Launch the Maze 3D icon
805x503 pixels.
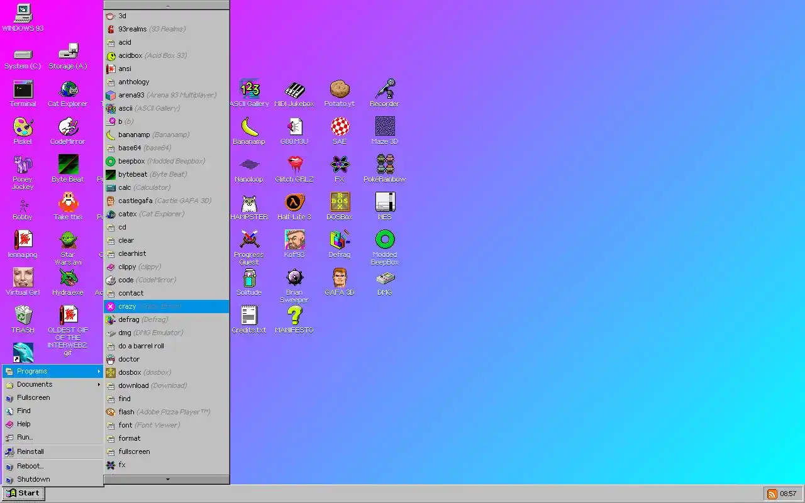[385, 131]
